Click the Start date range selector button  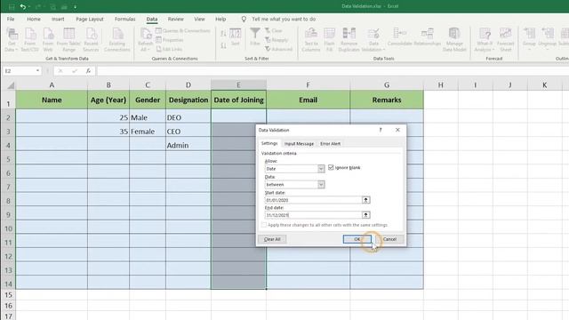tap(365, 200)
